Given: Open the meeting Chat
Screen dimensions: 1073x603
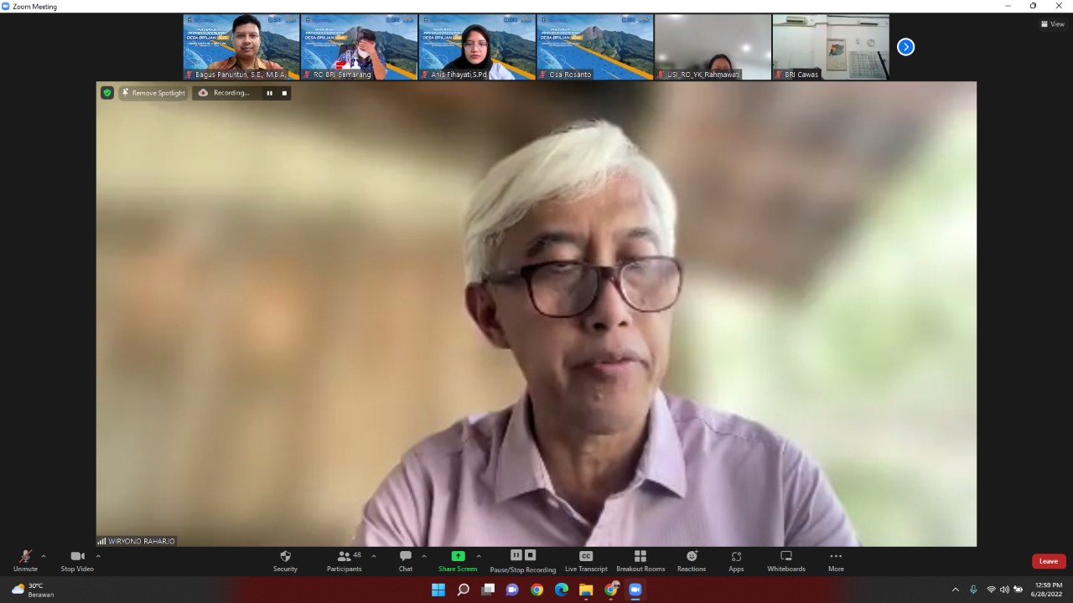Looking at the screenshot, I should [405, 561].
